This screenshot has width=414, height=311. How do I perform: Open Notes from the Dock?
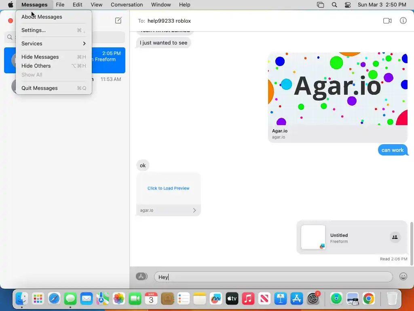[x=200, y=299]
